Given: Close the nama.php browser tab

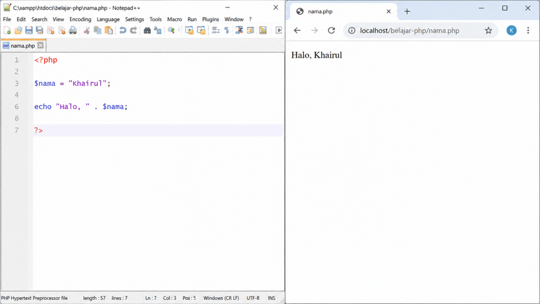Looking at the screenshot, I should click(x=389, y=12).
